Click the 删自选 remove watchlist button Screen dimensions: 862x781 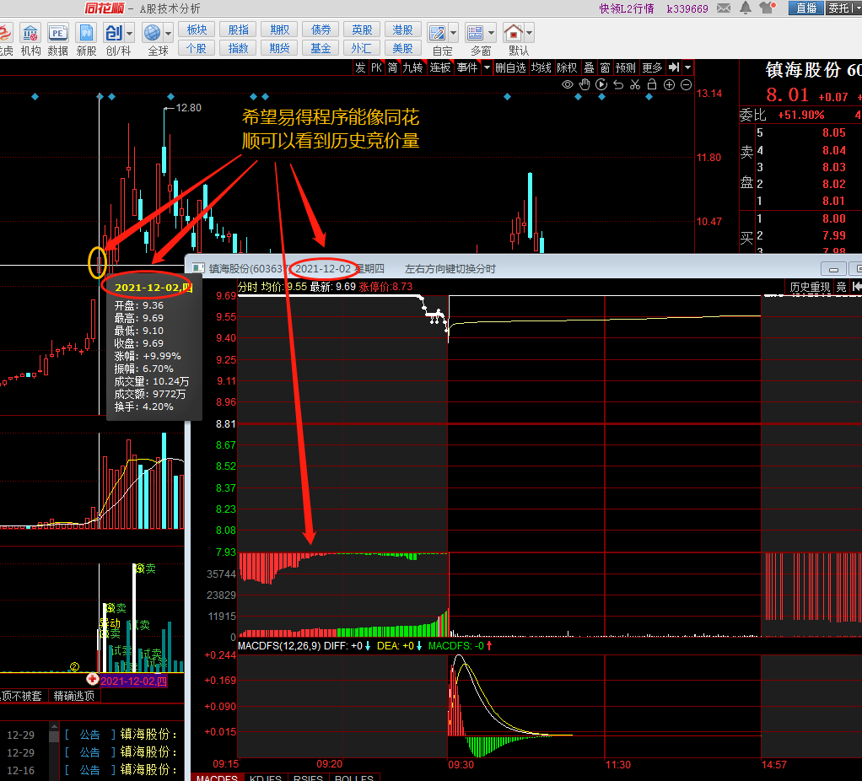coord(510,67)
